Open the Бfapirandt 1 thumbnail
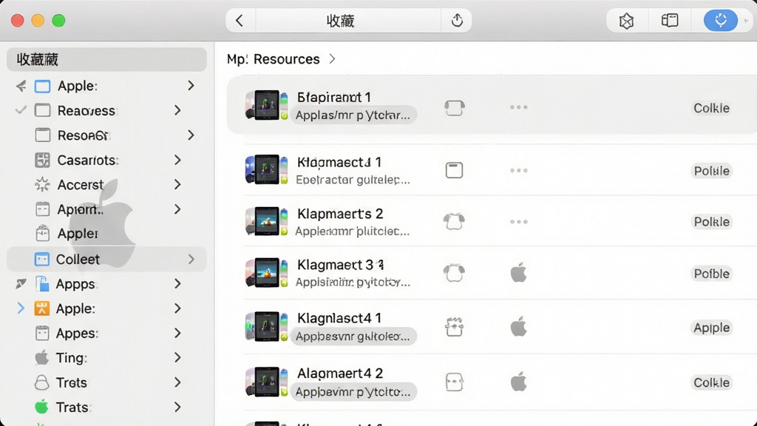Image resolution: width=757 pixels, height=426 pixels. [266, 105]
